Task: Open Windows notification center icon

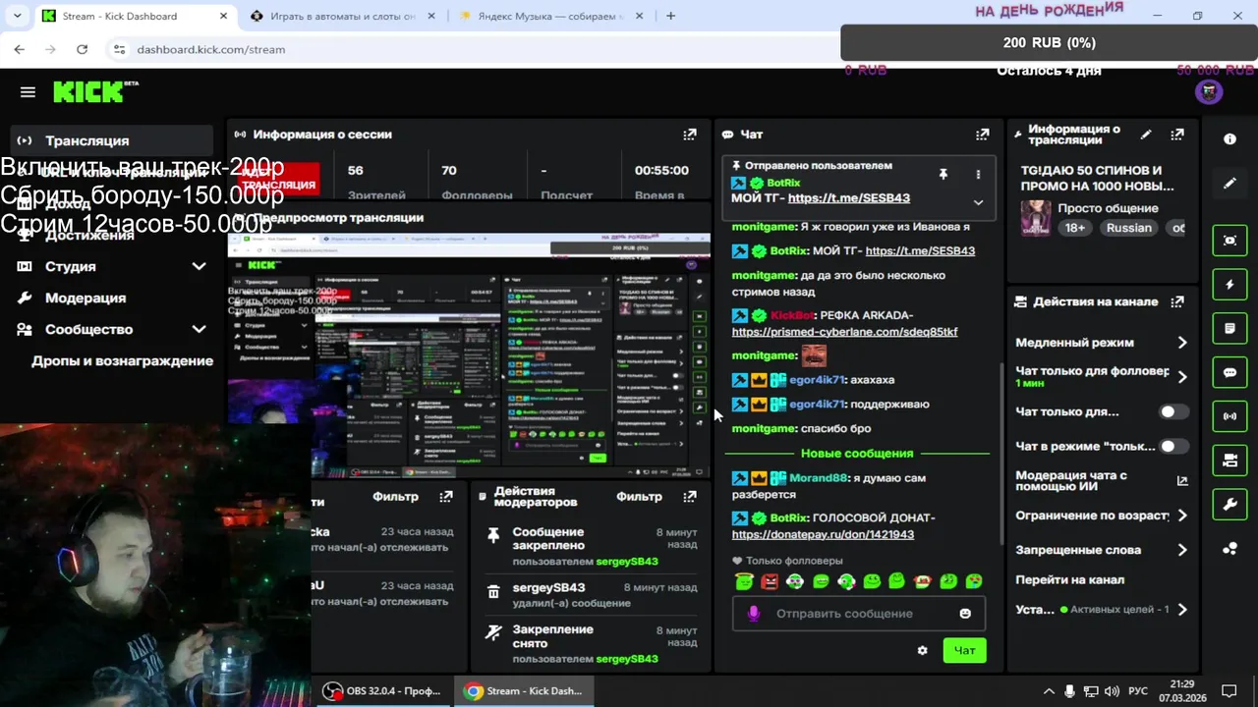Action: point(1229,691)
